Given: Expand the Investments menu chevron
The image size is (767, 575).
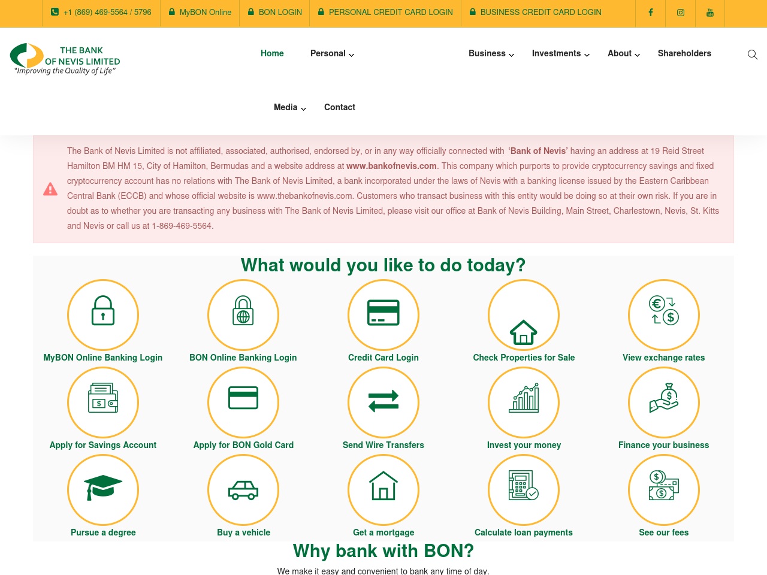Looking at the screenshot, I should tap(587, 55).
